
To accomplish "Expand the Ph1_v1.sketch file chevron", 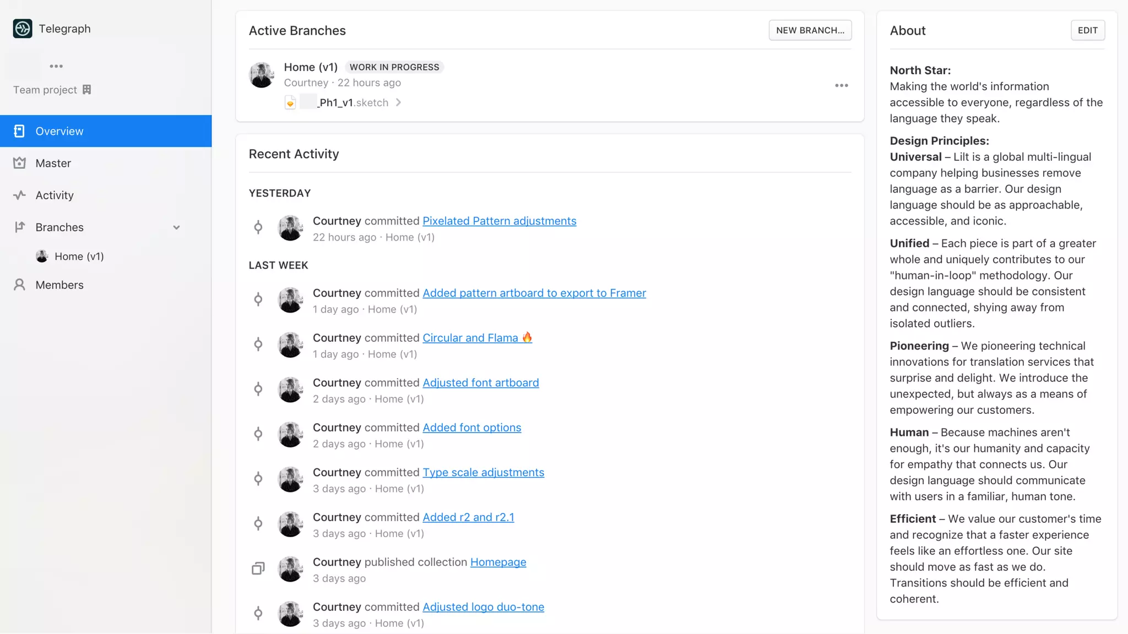I will (398, 102).
